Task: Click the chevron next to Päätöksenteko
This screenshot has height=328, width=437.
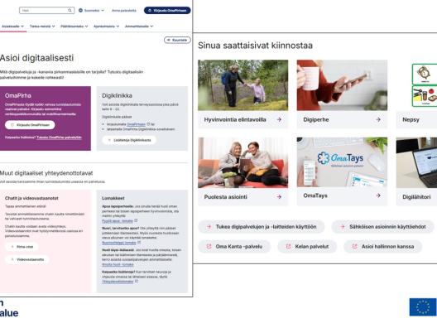Action: point(86,27)
